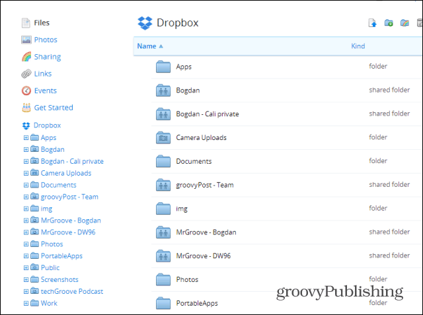Open the MrGroove - Bogdan folder name in the list

tap(206, 232)
